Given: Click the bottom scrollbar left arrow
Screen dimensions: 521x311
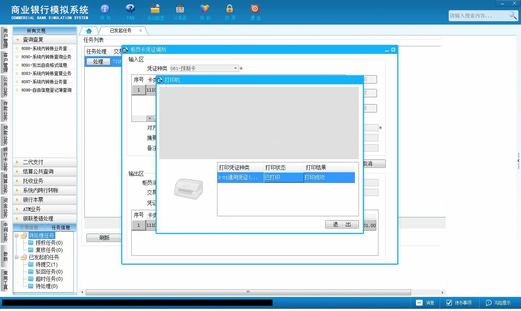Looking at the screenshot, I should (x=82, y=292).
